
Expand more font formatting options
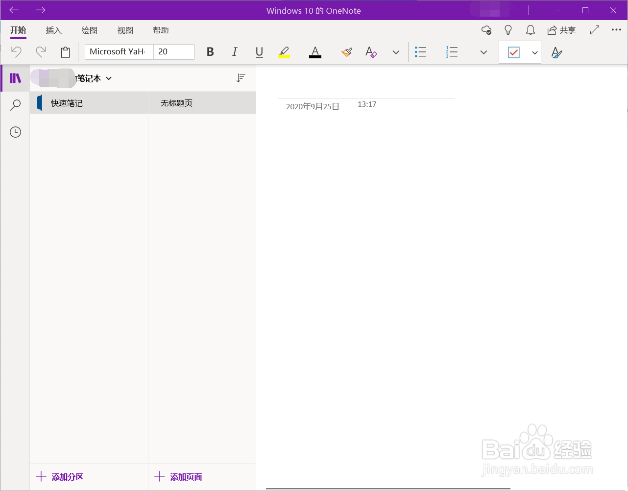pyautogui.click(x=396, y=52)
